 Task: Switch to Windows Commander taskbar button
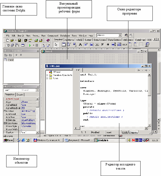48,140
